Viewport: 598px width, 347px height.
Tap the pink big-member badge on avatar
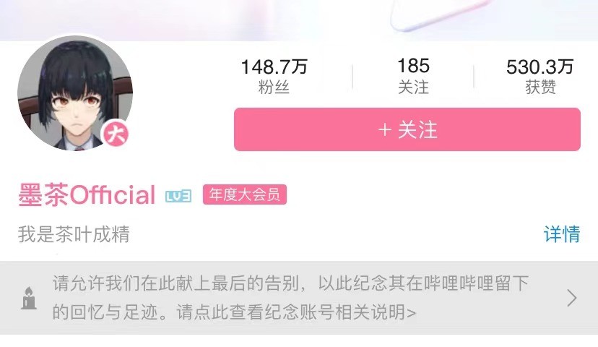click(116, 134)
